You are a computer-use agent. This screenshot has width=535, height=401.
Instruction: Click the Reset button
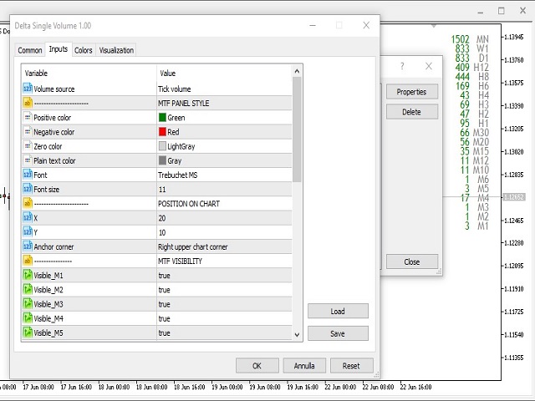351,366
